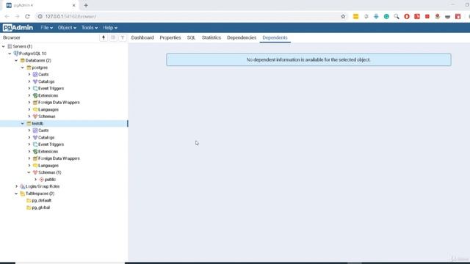Click the postgres database icon
Image resolution: width=470 pixels, height=264 pixels.
(29, 67)
